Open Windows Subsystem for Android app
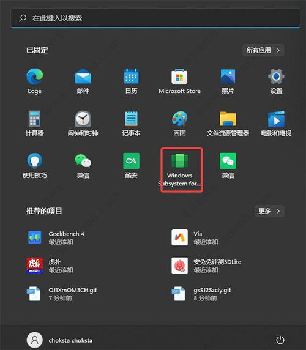Viewport: 306px width, 350px height. (180, 169)
